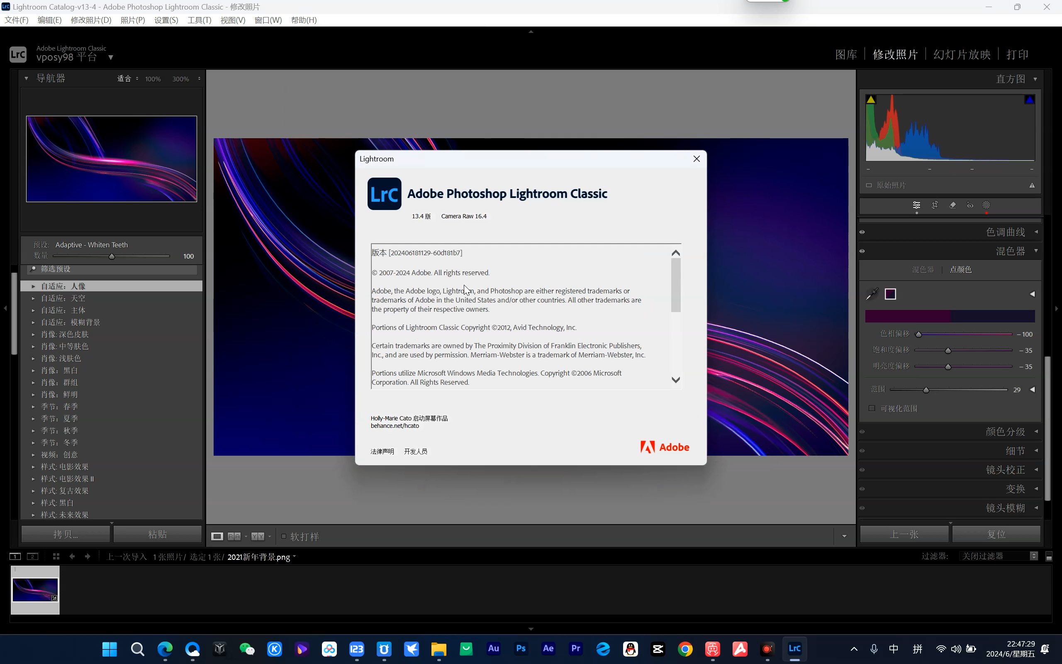
Task: Pick the point color eyedropper
Action: (x=872, y=294)
